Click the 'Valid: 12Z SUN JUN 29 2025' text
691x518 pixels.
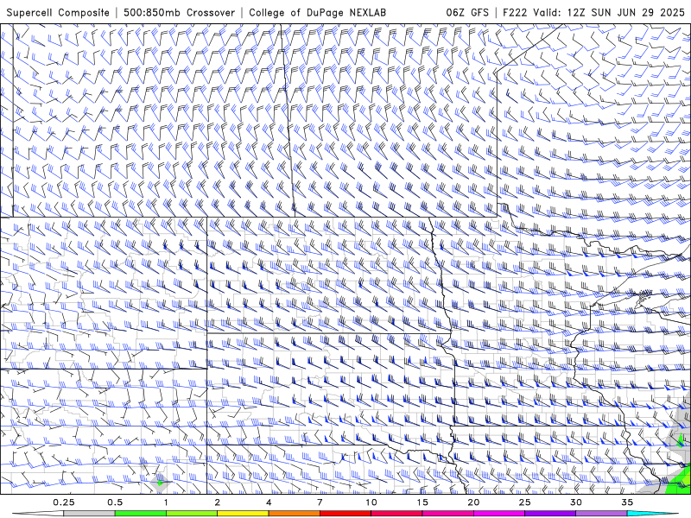tap(609, 12)
